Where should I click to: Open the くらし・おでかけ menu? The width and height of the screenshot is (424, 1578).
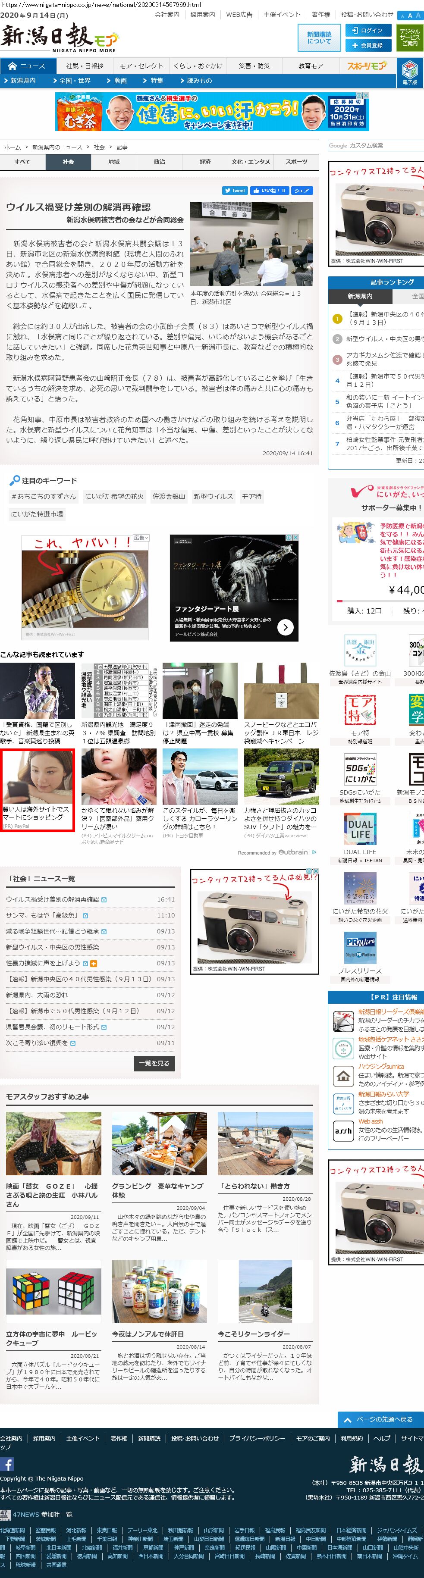coord(198,66)
